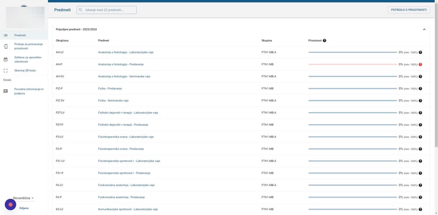The width and height of the screenshot is (438, 215).
Task: Open Prošnje za priznavanje prisotnosti menu item
Action: click(x=24, y=46)
